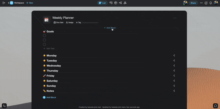Switch to the table view icon
Image resolution: width=220 pixels, height=109 pixels.
[116, 3]
